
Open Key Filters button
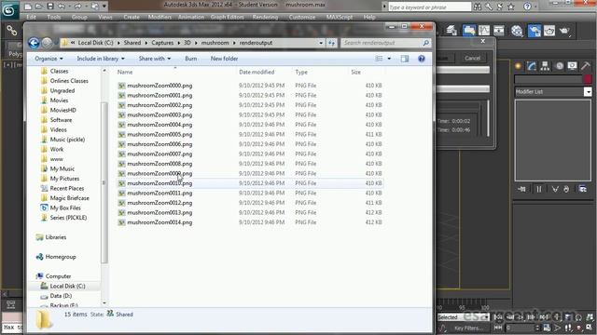tap(468, 328)
